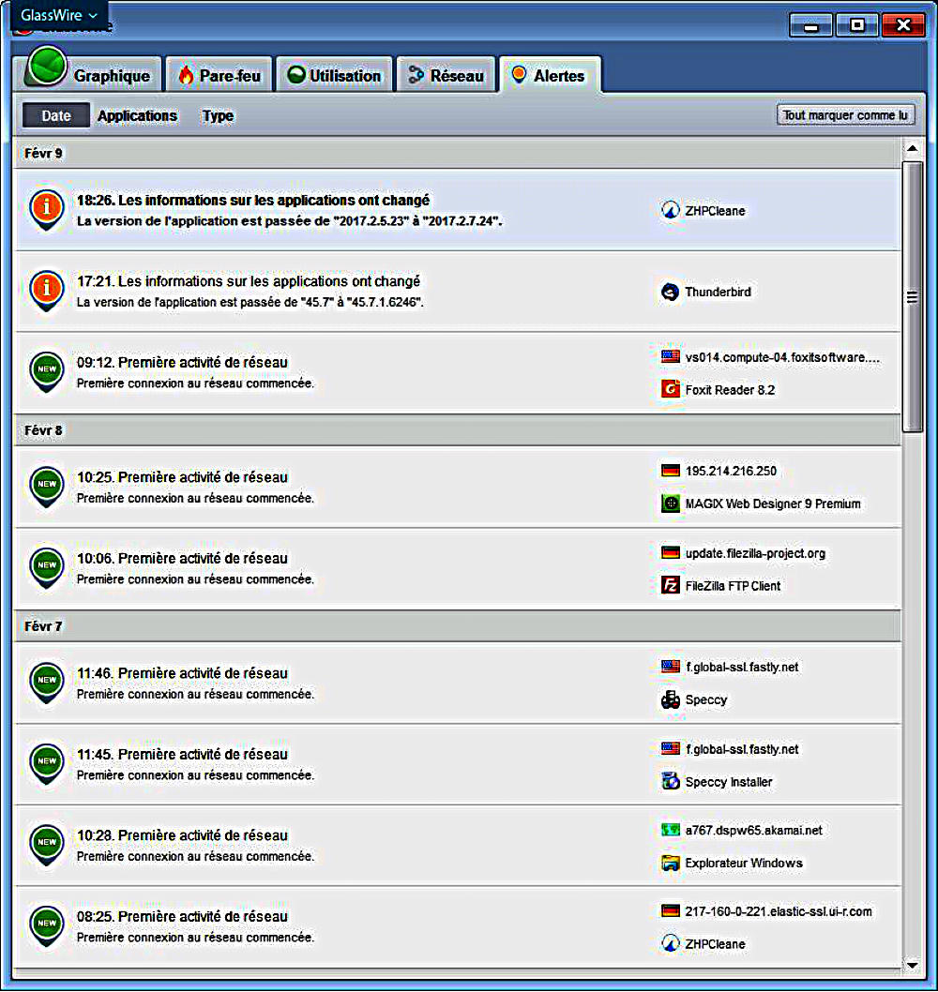
Task: Click the Févr 9 date header
Action: point(457,153)
